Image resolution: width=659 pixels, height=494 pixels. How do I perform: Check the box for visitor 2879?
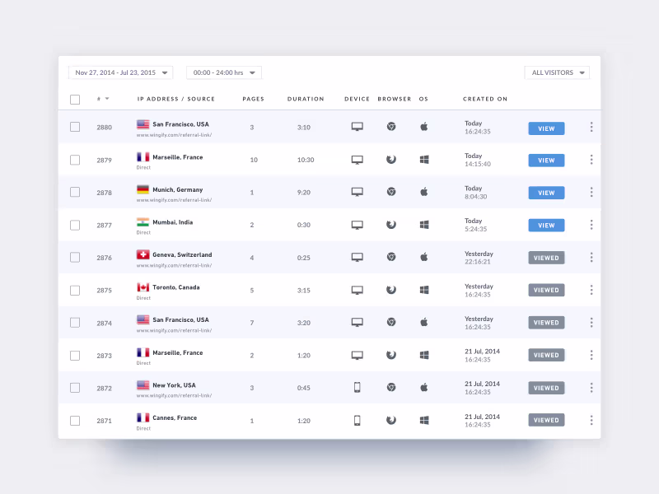click(x=75, y=160)
